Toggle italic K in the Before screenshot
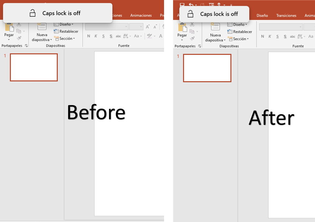 pyautogui.click(x=96, y=36)
